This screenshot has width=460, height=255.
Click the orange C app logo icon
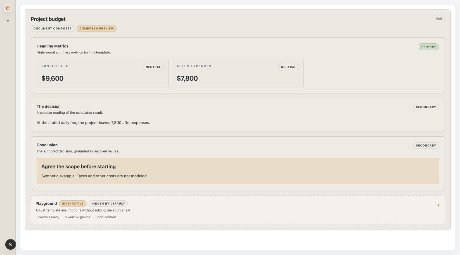[8, 8]
